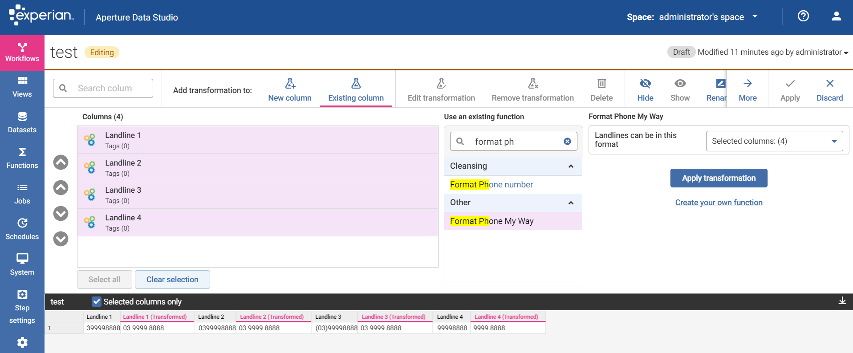Open the More toolbar menu
Screen dimensions: 853x353
747,90
